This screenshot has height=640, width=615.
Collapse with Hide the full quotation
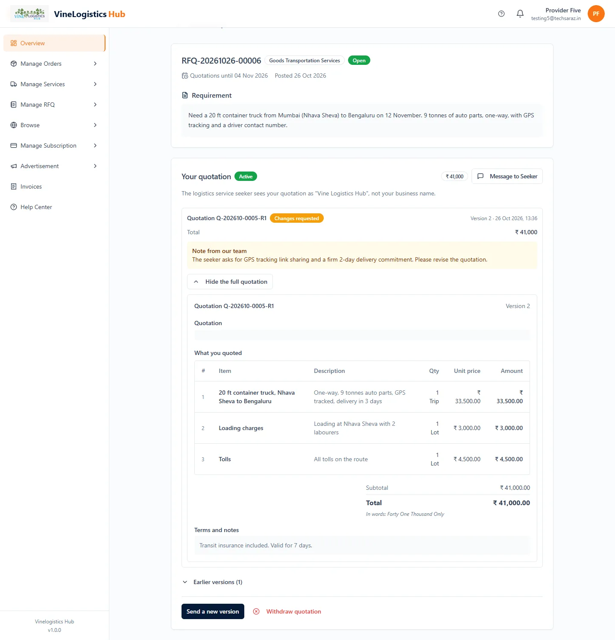[230, 282]
